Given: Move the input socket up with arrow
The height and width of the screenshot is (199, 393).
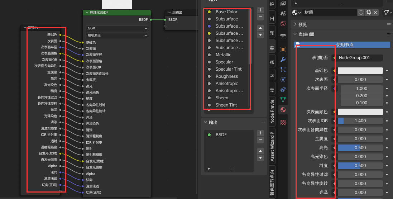Looking at the screenshot, I should (260, 28).
